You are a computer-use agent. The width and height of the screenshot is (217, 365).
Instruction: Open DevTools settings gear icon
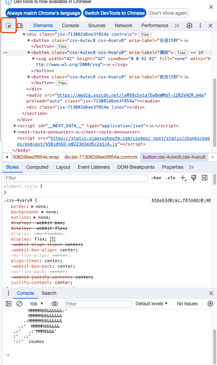click(x=189, y=26)
